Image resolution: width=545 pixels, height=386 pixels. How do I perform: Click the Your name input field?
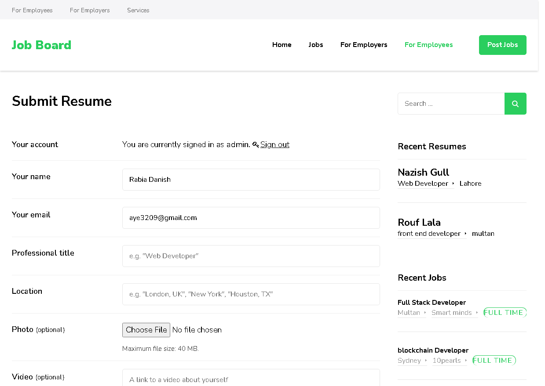(x=251, y=180)
